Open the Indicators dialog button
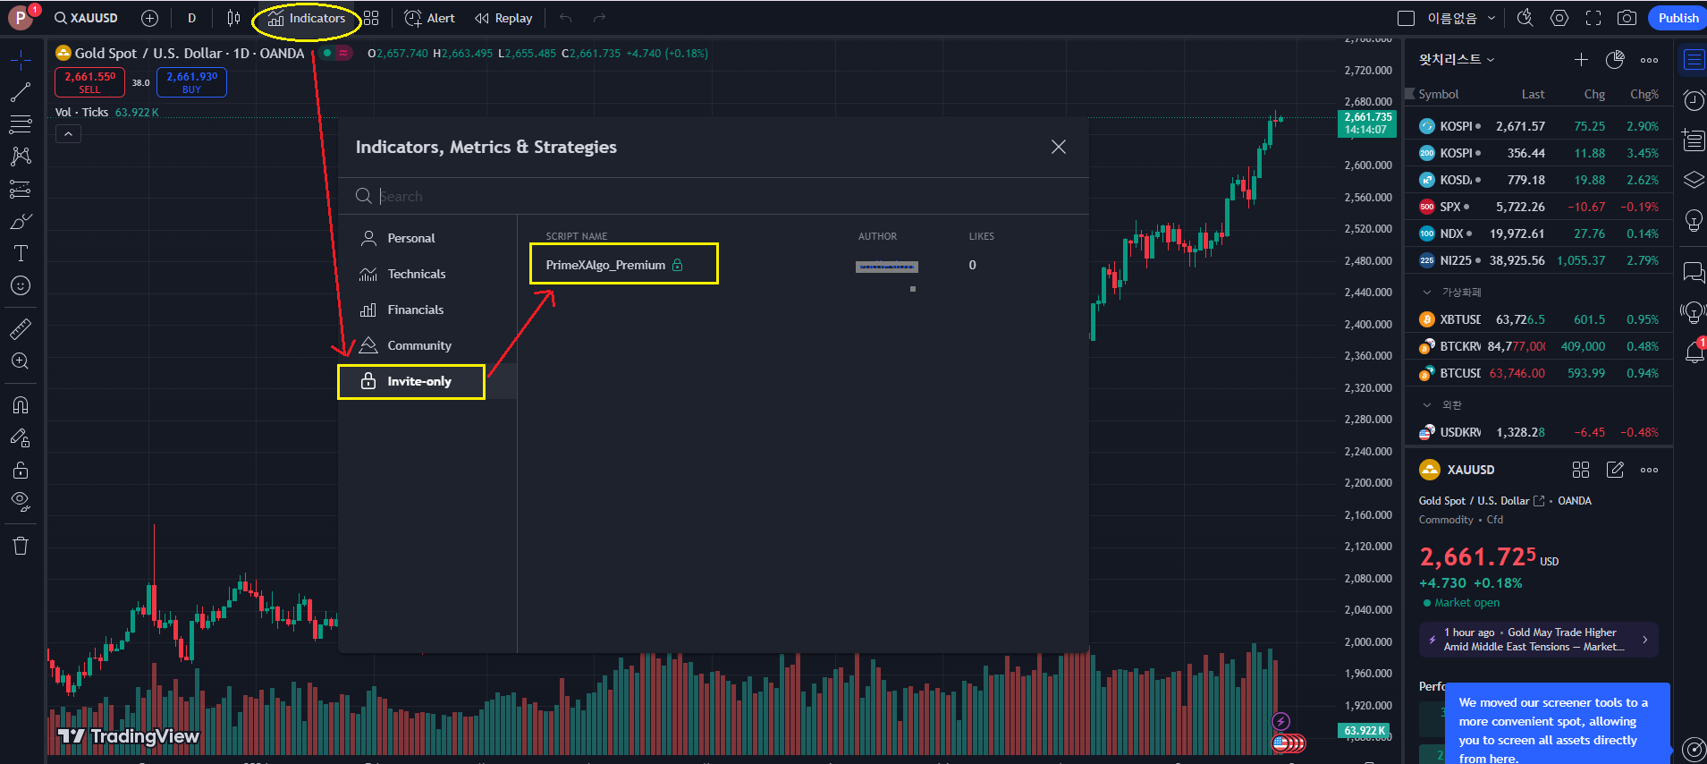 (307, 18)
